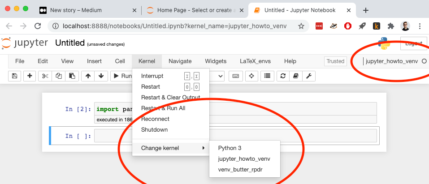Viewport: 429px width, 184px height.
Task: Click the orange k extension icon
Action: (x=377, y=26)
